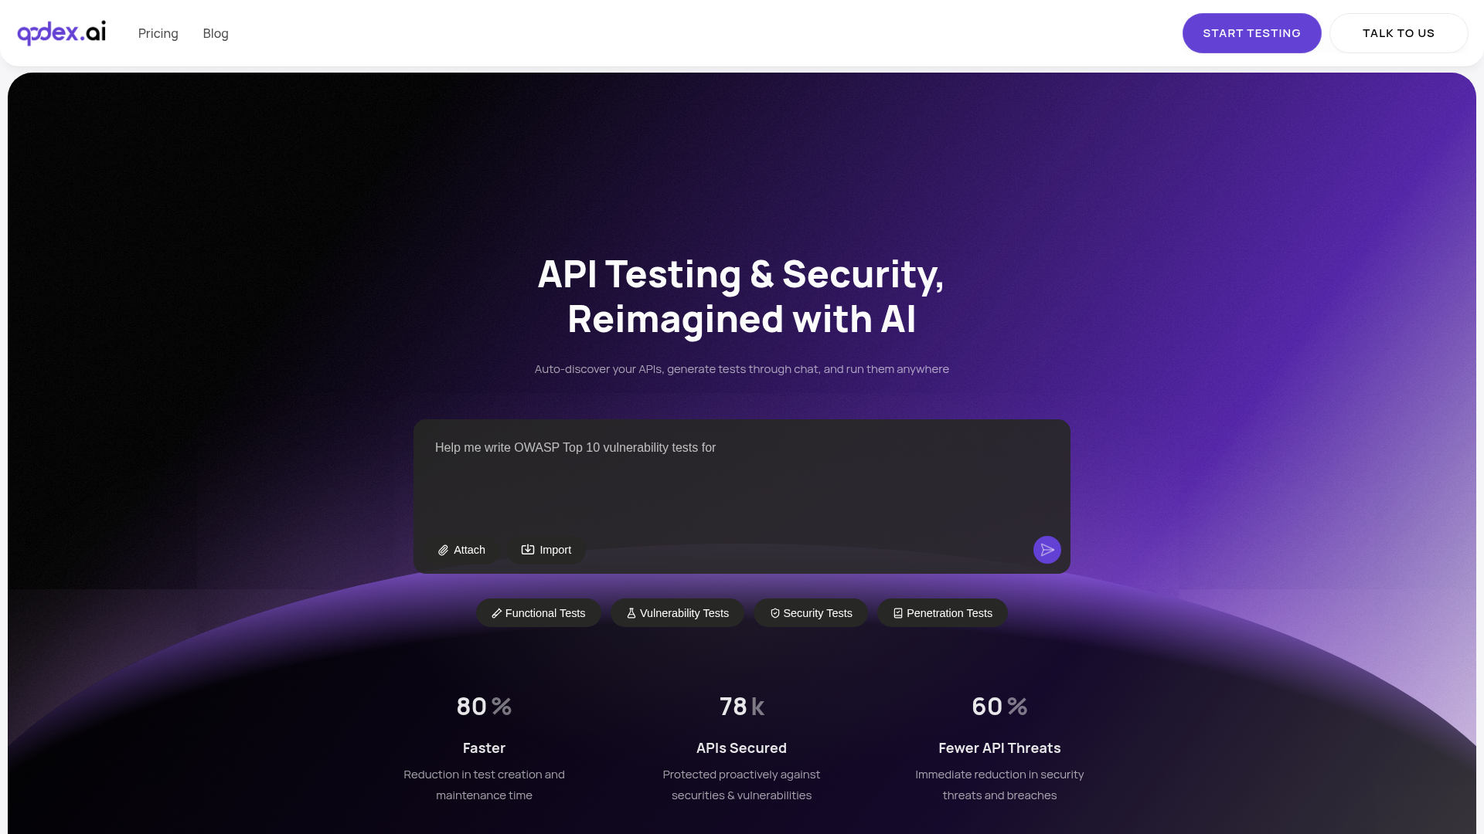Click the Auto-discover your APIs subtitle
Screen dimensions: 1484x834
[741, 369]
